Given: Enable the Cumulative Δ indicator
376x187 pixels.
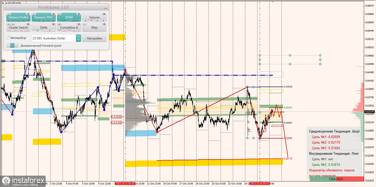Looking at the screenshot, I should [69, 27].
